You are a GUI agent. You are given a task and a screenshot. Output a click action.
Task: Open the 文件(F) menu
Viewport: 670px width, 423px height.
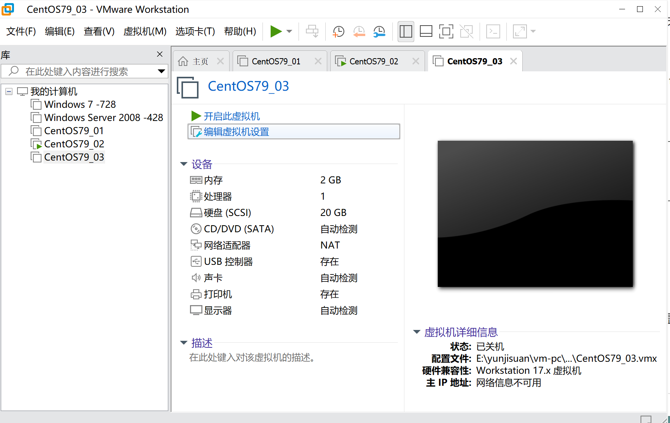[x=21, y=31]
